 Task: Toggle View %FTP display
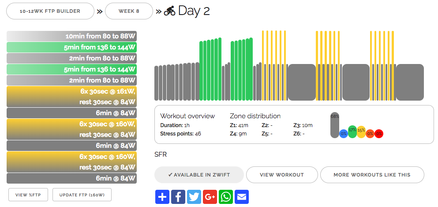pyautogui.click(x=27, y=195)
